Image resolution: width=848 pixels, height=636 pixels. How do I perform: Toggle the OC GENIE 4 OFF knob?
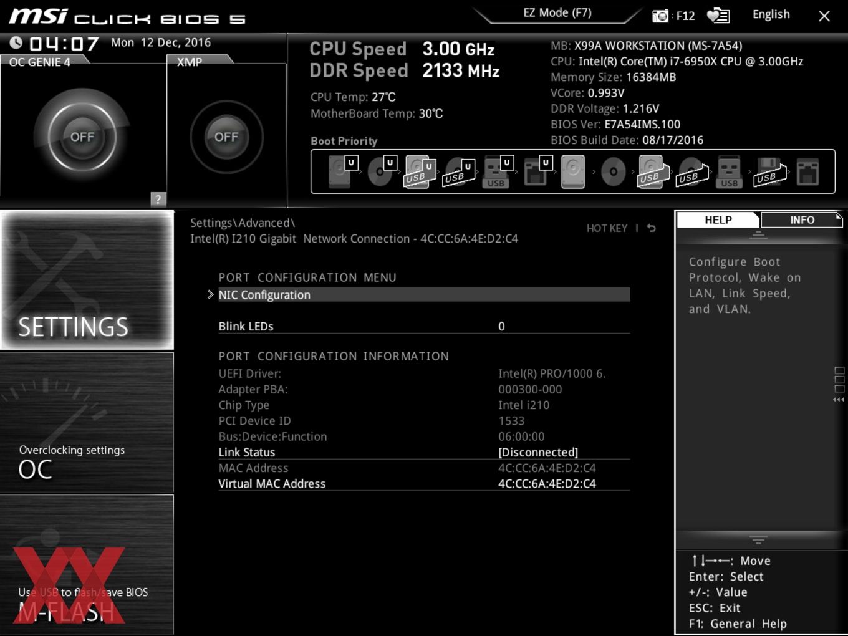click(82, 137)
